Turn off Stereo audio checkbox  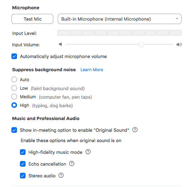pos(23,176)
